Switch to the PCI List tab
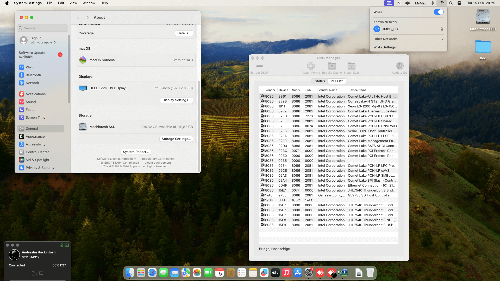 coord(337,81)
